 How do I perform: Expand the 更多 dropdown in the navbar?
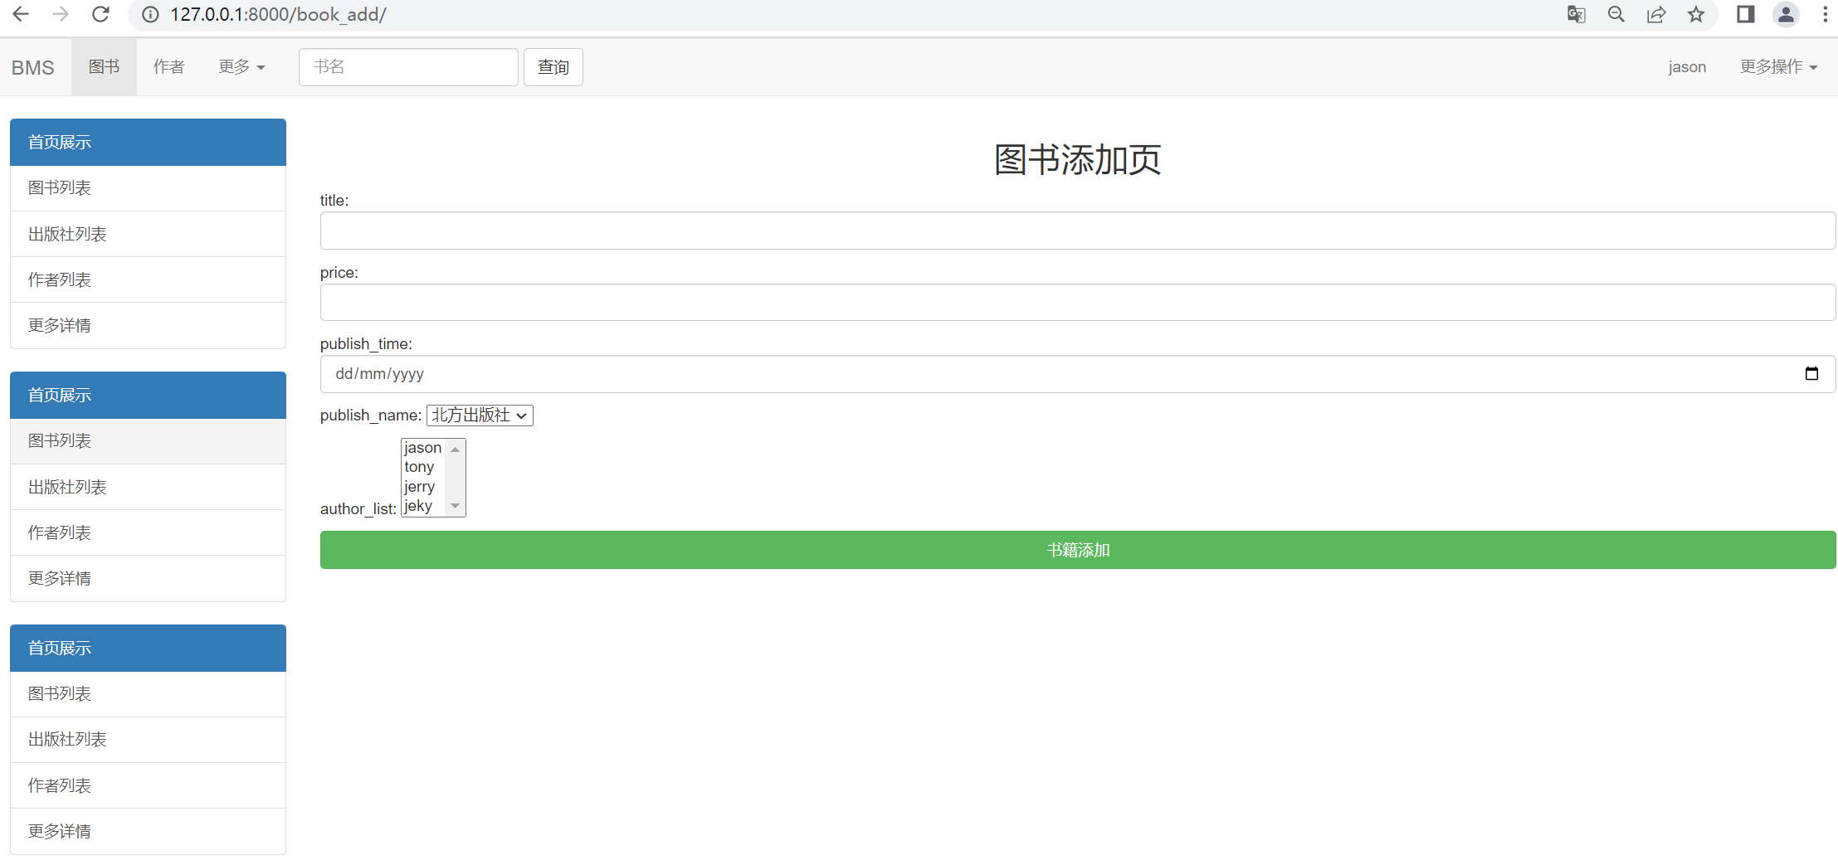click(241, 67)
